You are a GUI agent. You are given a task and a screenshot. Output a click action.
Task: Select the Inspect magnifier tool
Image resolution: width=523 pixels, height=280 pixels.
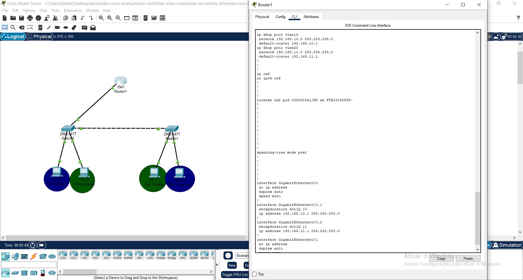tap(13, 27)
